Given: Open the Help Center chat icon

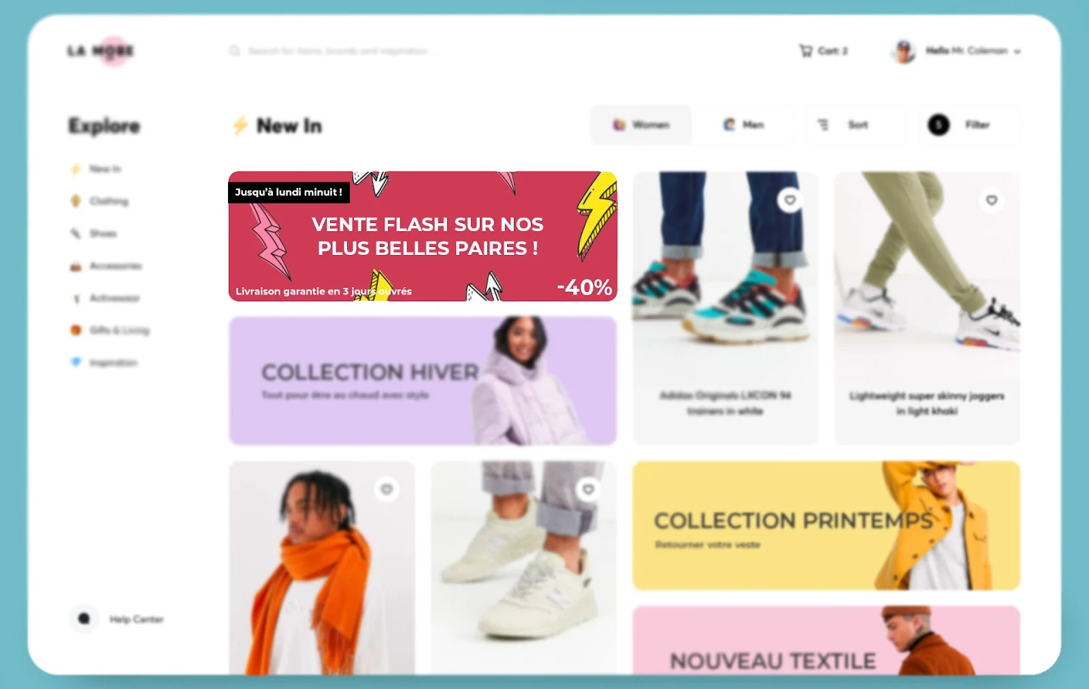Looking at the screenshot, I should click(x=84, y=619).
